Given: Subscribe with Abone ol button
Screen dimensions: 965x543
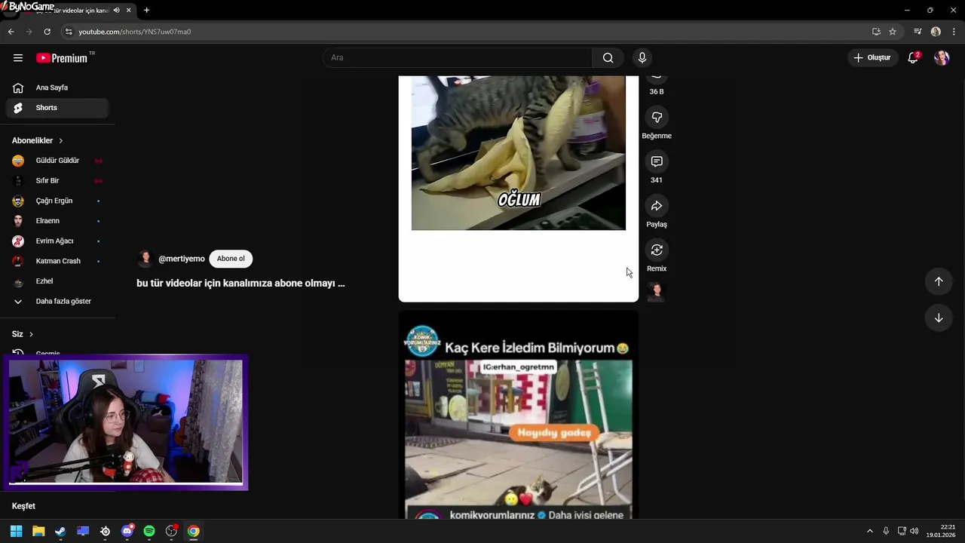Looking at the screenshot, I should pos(231,259).
